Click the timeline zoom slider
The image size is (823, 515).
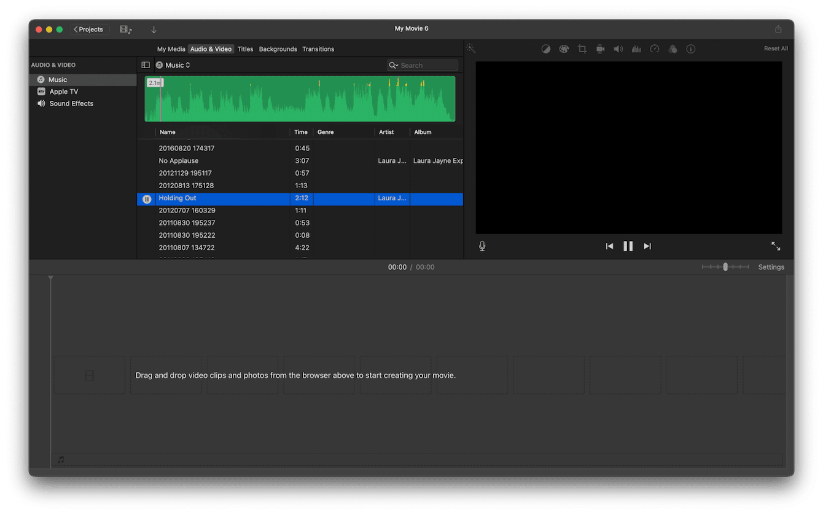click(725, 267)
